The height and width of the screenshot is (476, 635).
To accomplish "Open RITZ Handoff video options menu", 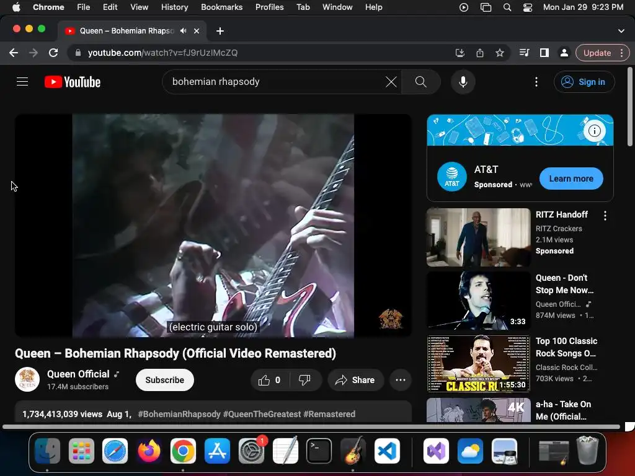I will pyautogui.click(x=605, y=216).
